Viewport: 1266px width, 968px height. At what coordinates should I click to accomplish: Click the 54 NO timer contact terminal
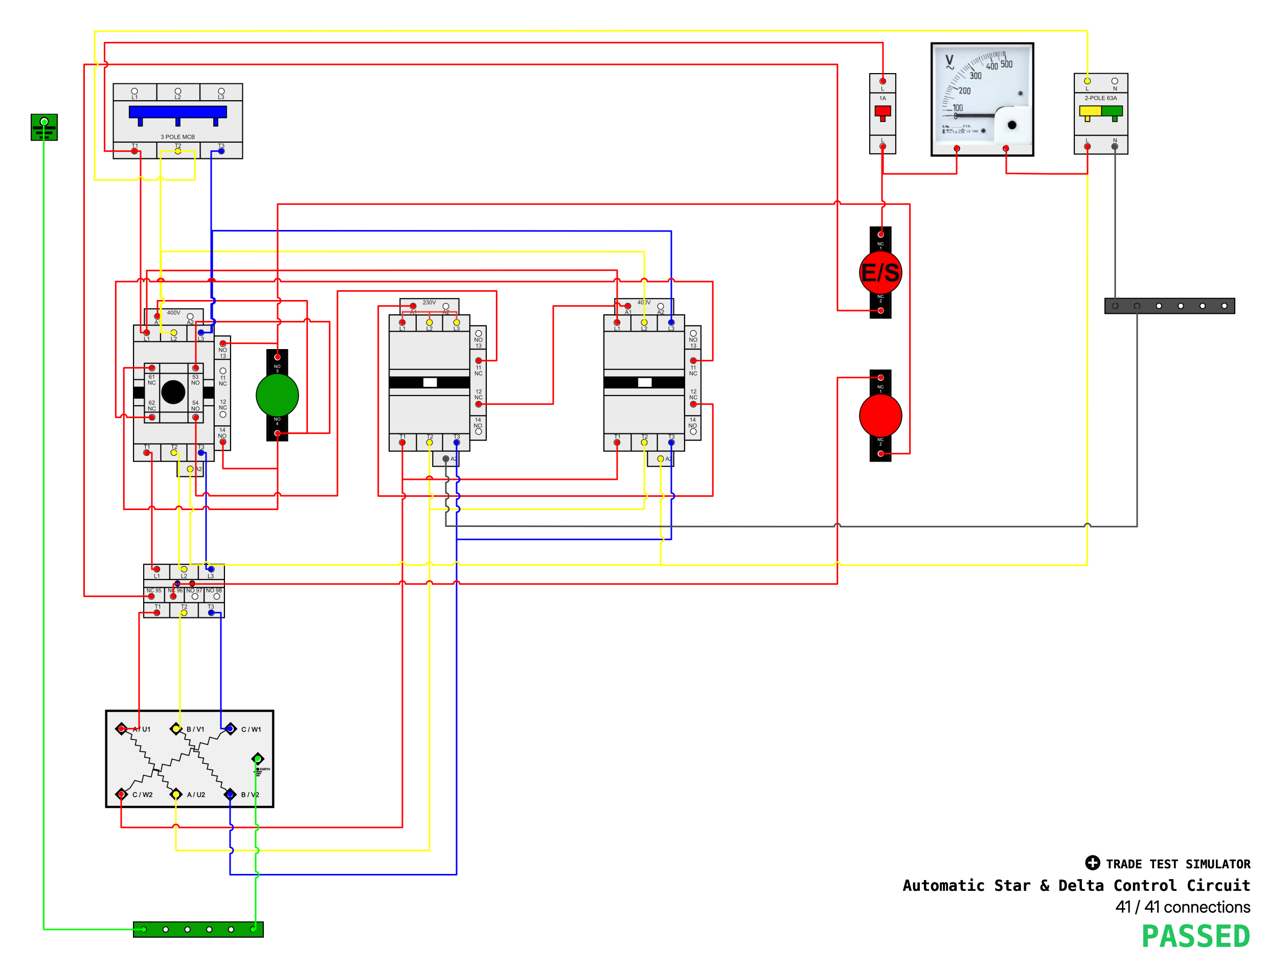coord(195,417)
